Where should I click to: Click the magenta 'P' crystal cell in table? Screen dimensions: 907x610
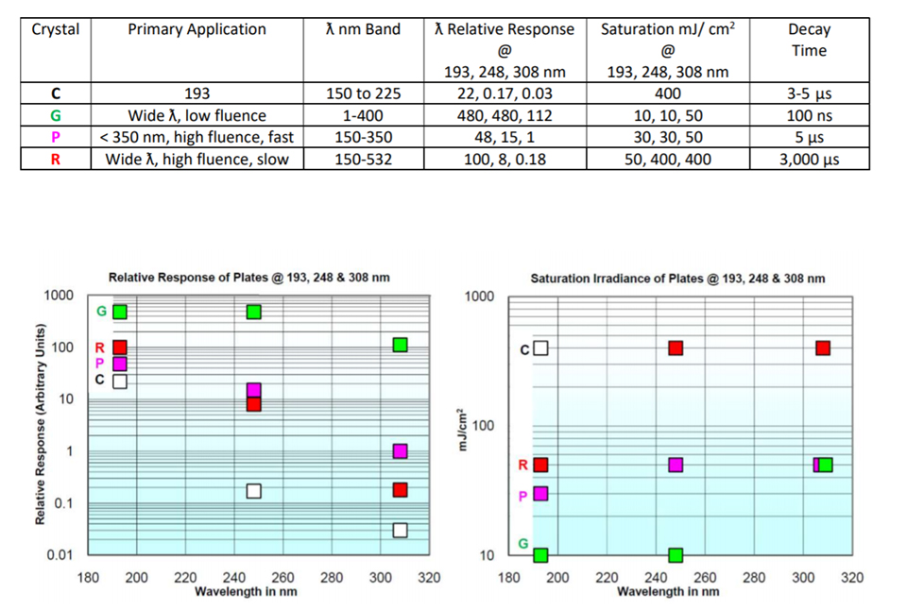pos(56,137)
